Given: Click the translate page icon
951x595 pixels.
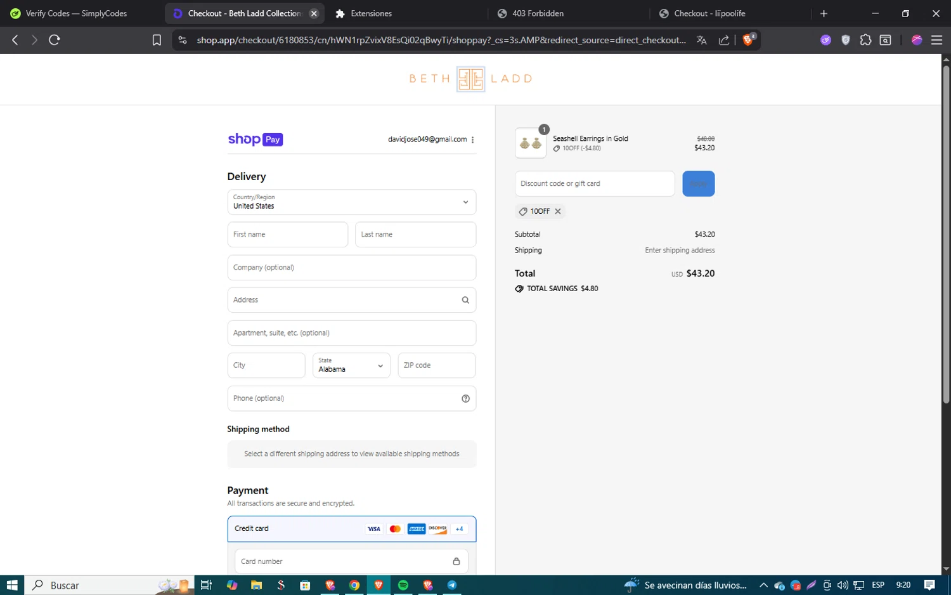Looking at the screenshot, I should (702, 40).
